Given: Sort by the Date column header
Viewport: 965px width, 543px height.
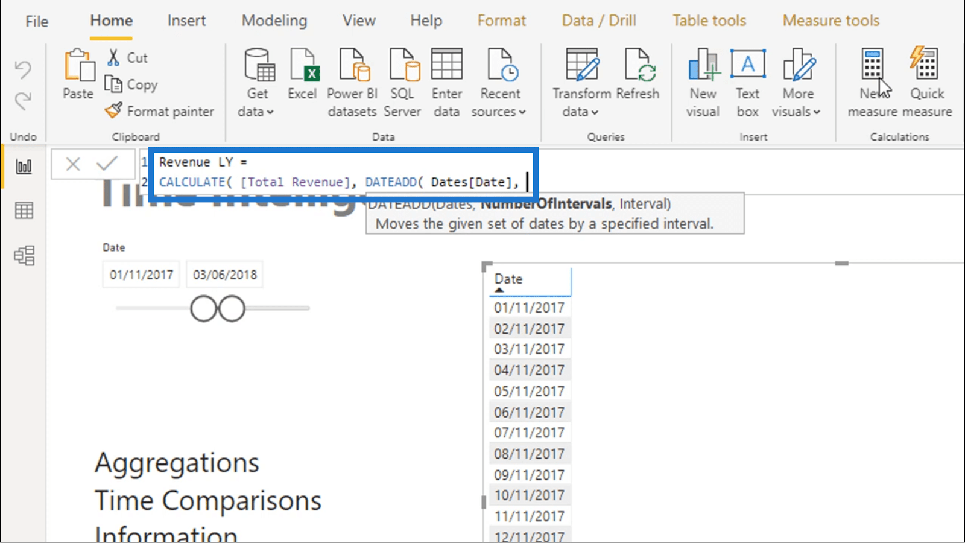Looking at the screenshot, I should tap(508, 279).
